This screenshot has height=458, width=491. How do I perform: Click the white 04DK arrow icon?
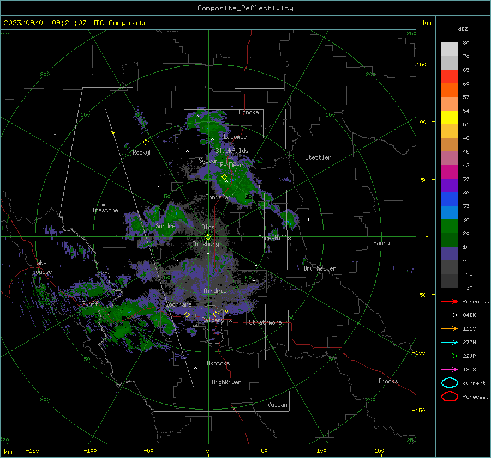click(x=450, y=315)
